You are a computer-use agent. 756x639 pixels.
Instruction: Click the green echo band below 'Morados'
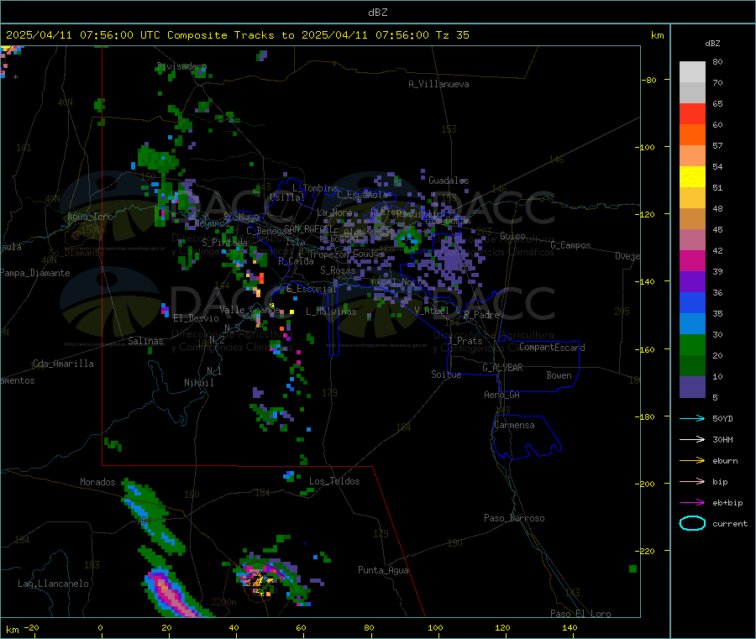click(152, 516)
